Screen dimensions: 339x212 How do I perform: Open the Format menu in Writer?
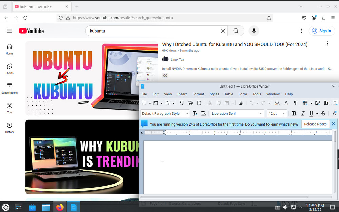(198, 94)
